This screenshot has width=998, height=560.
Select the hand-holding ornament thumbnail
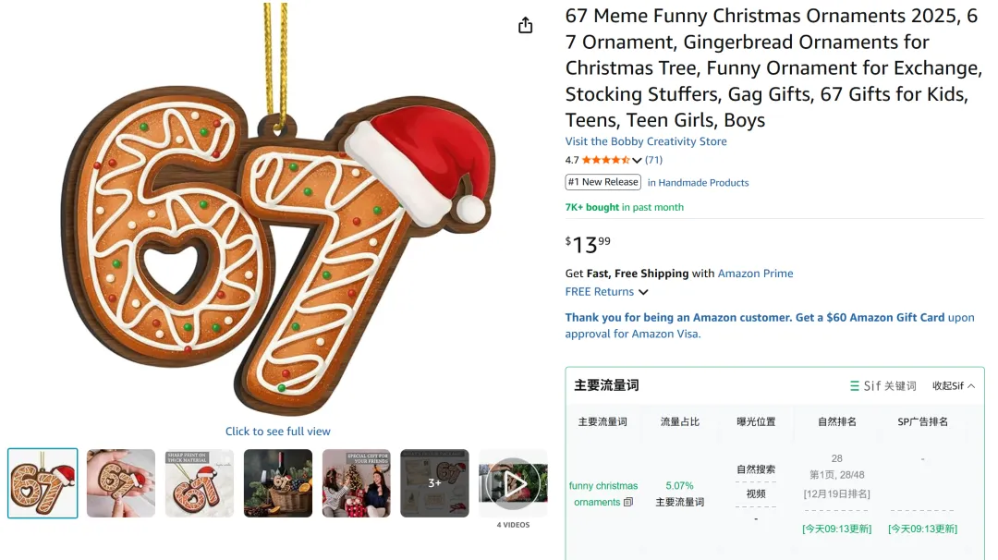pos(121,483)
